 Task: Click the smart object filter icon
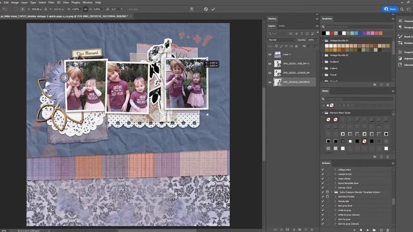tap(312, 34)
